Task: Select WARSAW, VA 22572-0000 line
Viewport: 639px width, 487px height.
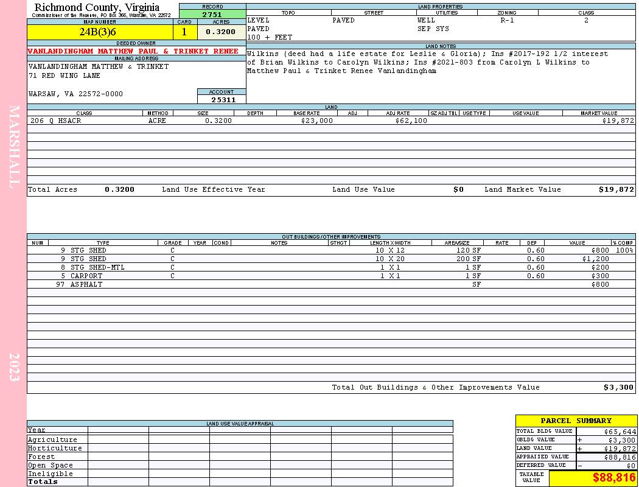Action: pos(75,94)
